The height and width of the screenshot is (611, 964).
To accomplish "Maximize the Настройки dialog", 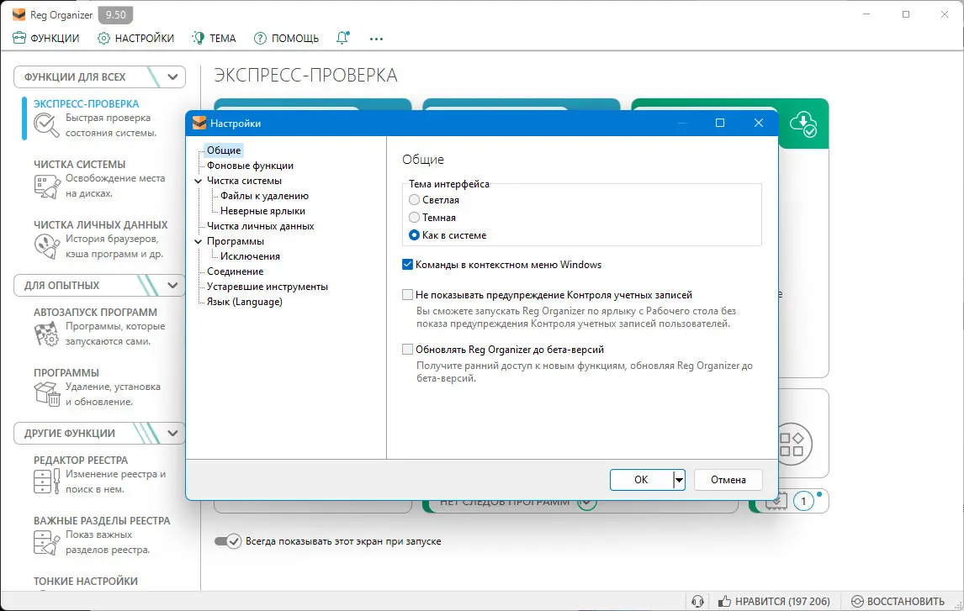I will click(x=720, y=123).
